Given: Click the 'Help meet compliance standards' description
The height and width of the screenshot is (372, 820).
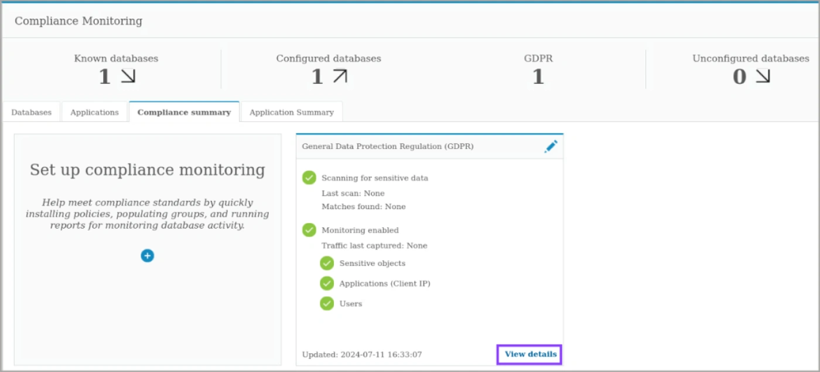Looking at the screenshot, I should (x=148, y=214).
